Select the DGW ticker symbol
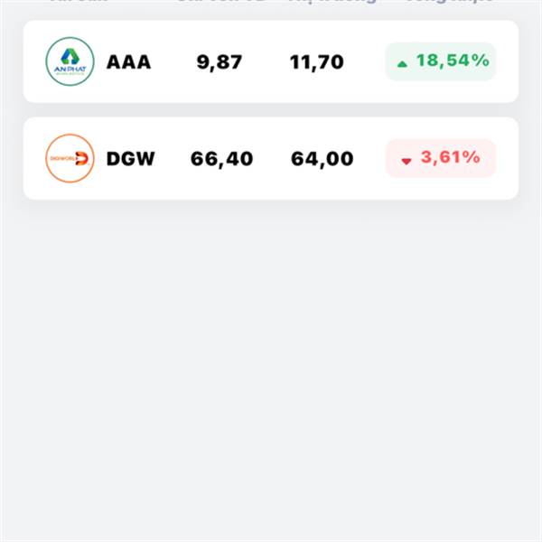This screenshot has height=542, width=542. [x=130, y=159]
